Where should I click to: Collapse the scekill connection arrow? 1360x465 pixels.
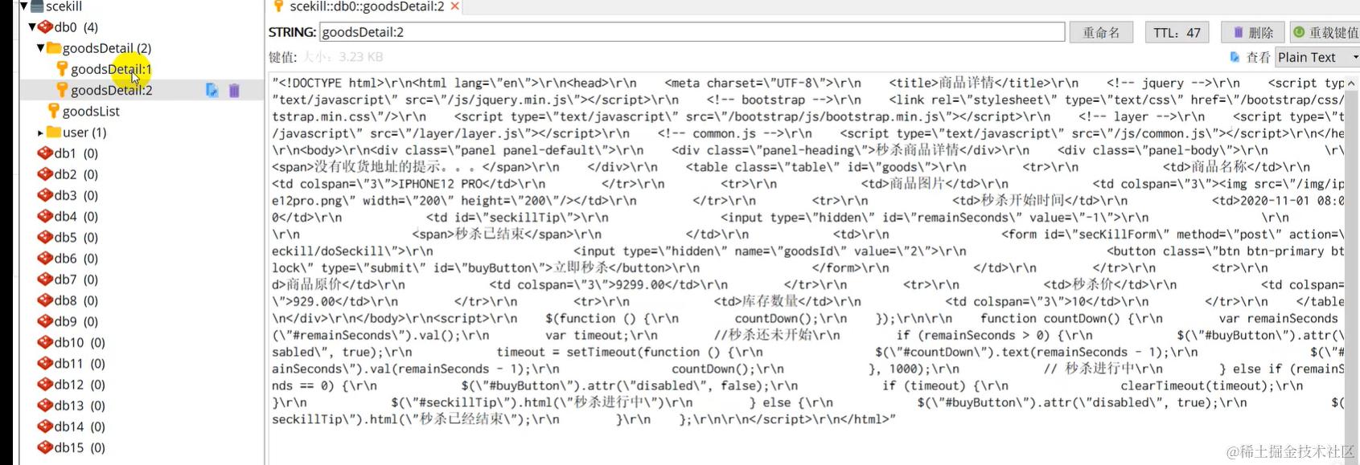point(24,6)
